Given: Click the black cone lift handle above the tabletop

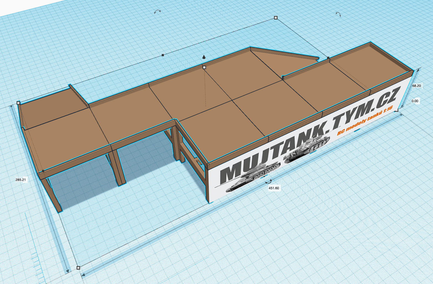Looking at the screenshot, I should coord(204,57).
